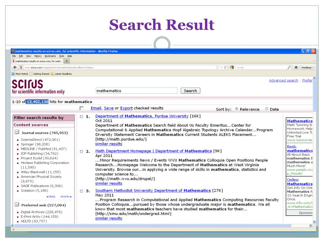Select the mathematics results browser tab

pyautogui.click(x=37, y=61)
